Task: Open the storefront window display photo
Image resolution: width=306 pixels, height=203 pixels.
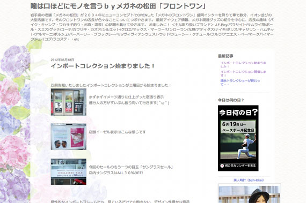Action: 69,102
